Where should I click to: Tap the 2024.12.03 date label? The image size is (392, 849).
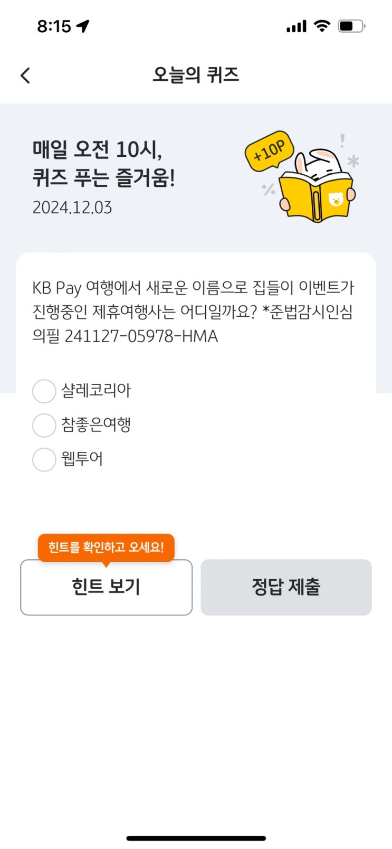point(72,207)
